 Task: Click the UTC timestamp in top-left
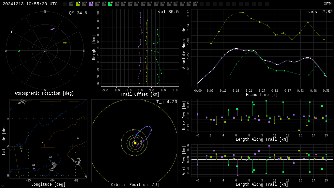(30, 4)
